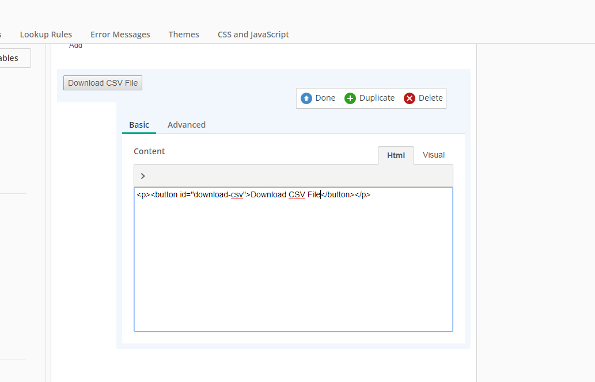Screen dimensions: 595x382
Task: Open the Lookup Rules tab
Action: tap(46, 35)
